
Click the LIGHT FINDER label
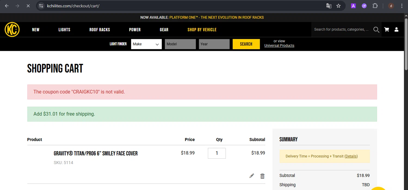[x=118, y=44]
